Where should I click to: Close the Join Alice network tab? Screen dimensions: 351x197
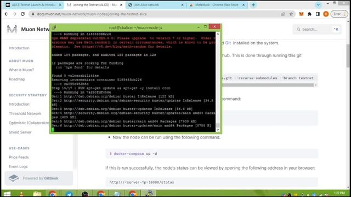(x=182, y=5)
